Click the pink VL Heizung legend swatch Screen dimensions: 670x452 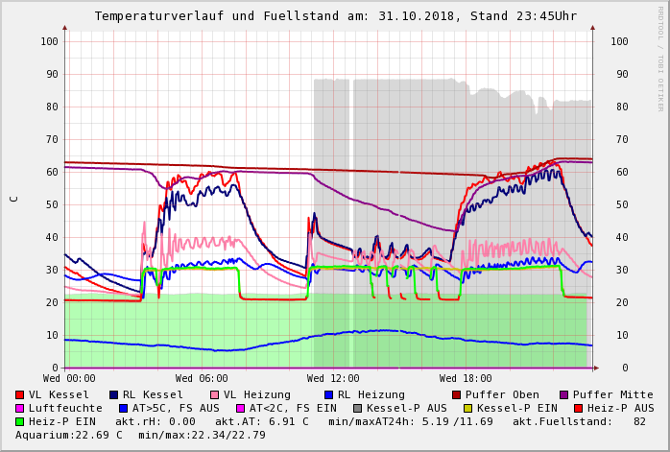(214, 395)
